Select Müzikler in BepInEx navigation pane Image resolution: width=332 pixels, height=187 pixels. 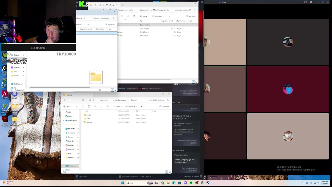point(70,145)
